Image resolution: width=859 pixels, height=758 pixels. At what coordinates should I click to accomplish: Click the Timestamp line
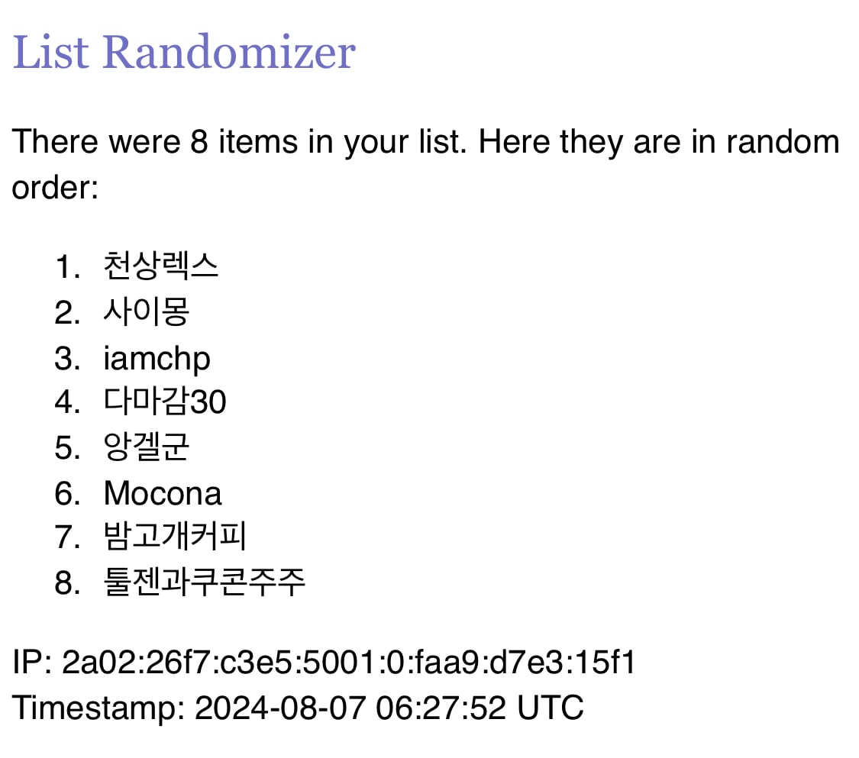tap(298, 708)
